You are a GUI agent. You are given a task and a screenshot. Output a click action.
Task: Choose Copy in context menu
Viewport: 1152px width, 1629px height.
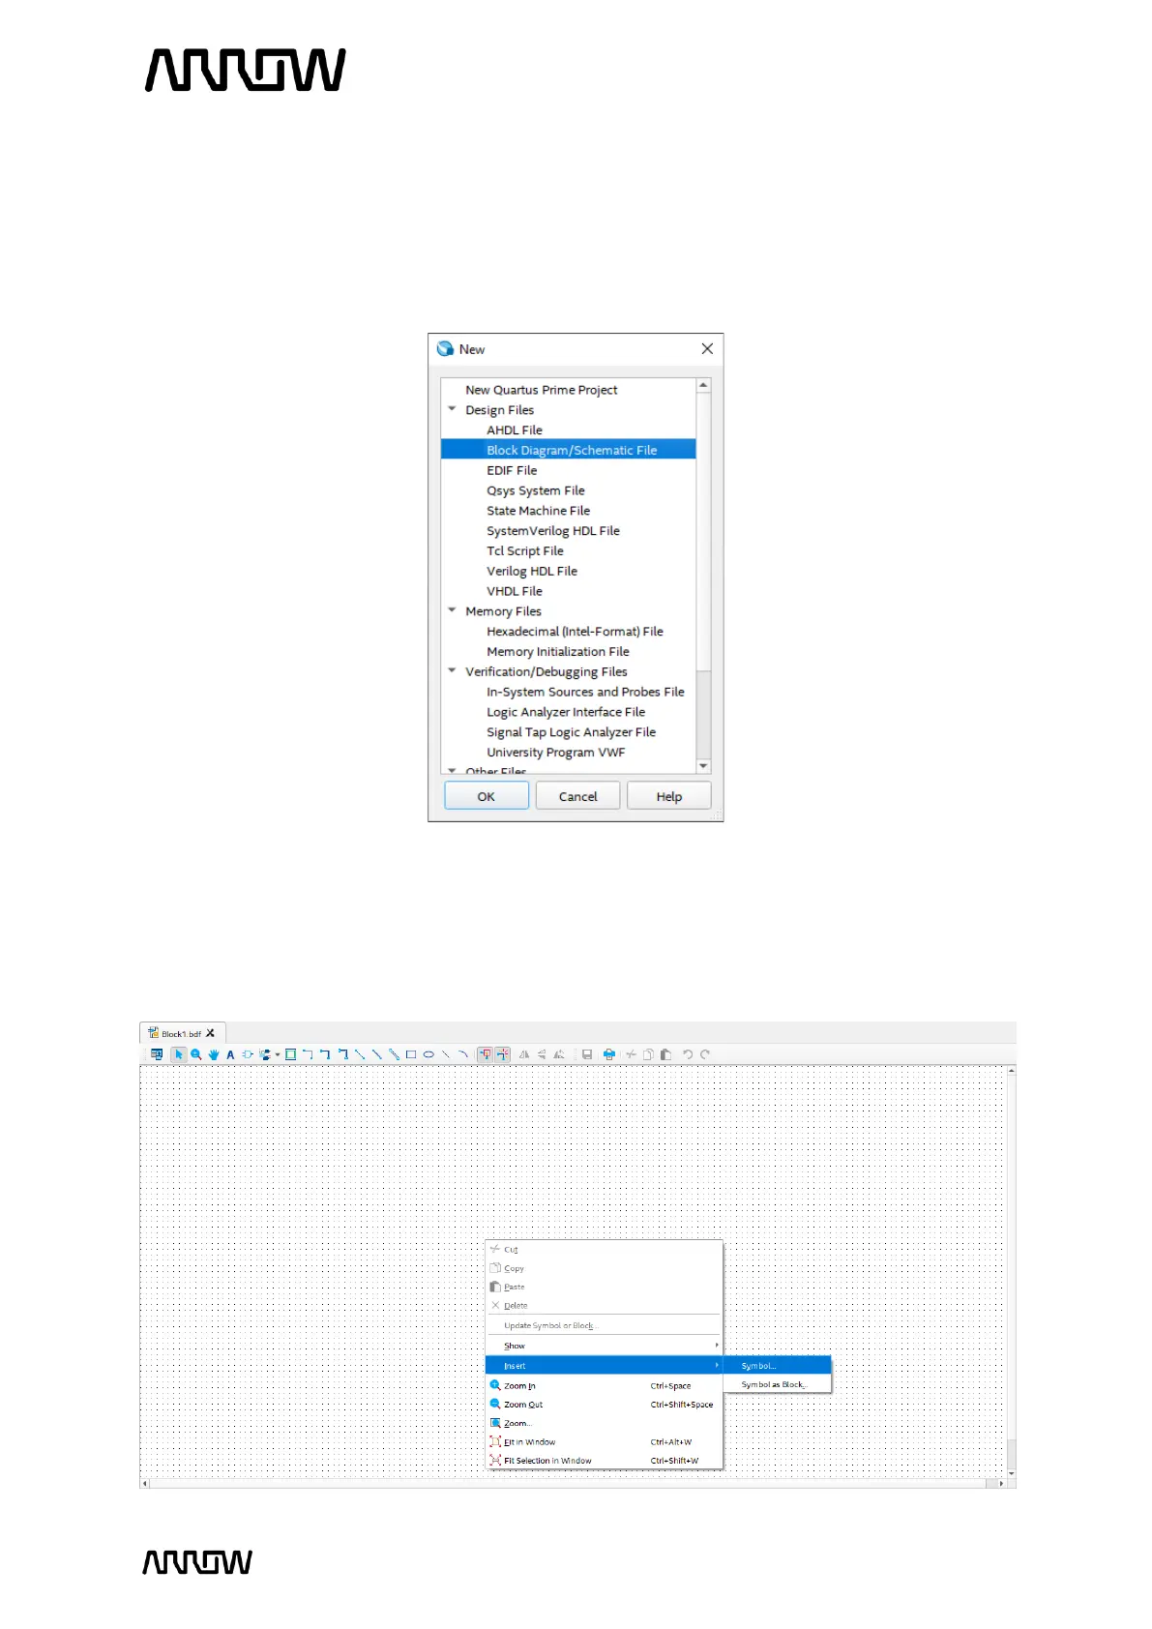point(604,1268)
